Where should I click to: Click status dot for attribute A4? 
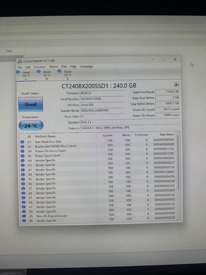24,193
